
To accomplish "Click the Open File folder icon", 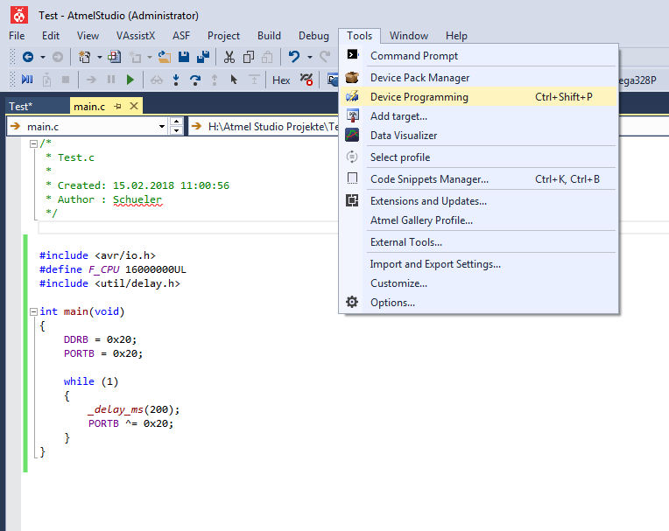I will point(164,57).
